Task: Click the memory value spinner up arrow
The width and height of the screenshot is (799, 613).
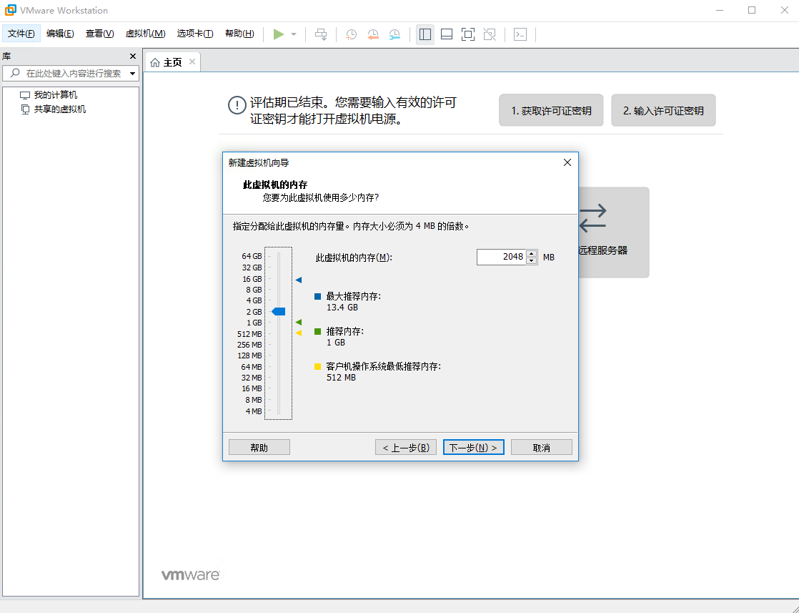Action: coord(532,252)
